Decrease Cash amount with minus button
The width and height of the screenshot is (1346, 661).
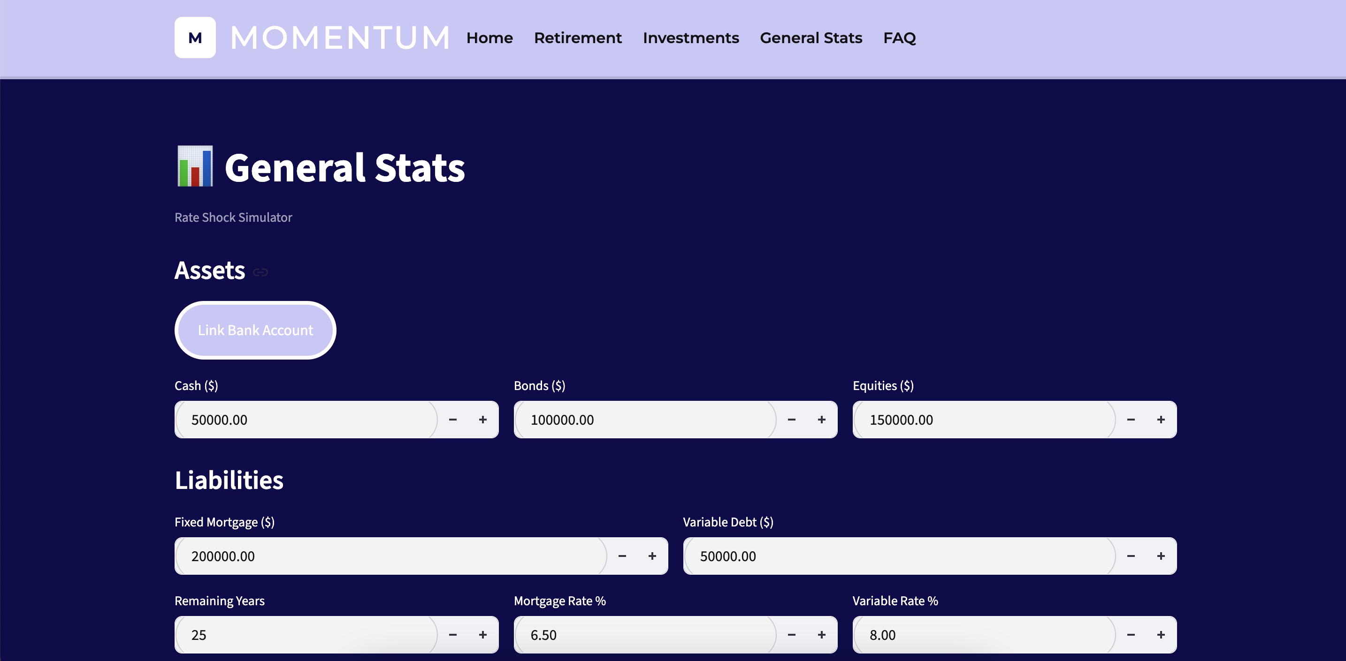pyautogui.click(x=453, y=419)
